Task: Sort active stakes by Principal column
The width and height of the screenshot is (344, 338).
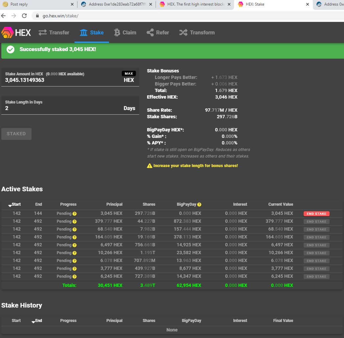Action: [x=114, y=204]
